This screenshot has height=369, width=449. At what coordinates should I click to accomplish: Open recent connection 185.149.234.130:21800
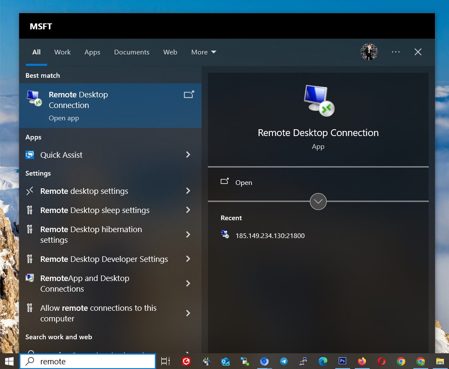(x=263, y=236)
